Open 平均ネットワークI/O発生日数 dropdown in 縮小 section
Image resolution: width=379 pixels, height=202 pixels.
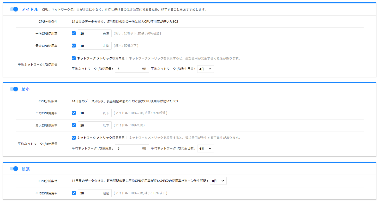[x=206, y=148]
